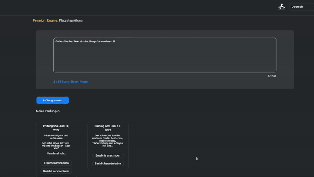Toggle the light/dark theme sun icon
The height and width of the screenshot is (177, 314).
pos(281,7)
